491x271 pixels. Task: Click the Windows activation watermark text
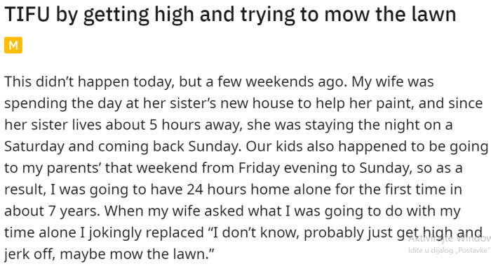pos(450,239)
